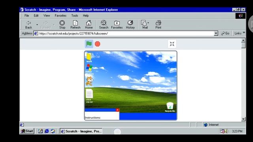This screenshot has width=253, height=142.
Task: Open the Mail toolbar button
Action: pos(145,24)
